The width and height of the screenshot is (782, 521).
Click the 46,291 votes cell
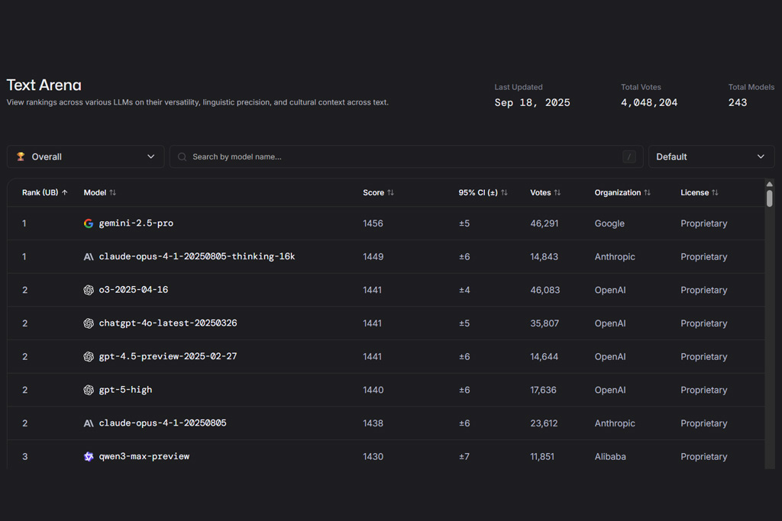544,224
